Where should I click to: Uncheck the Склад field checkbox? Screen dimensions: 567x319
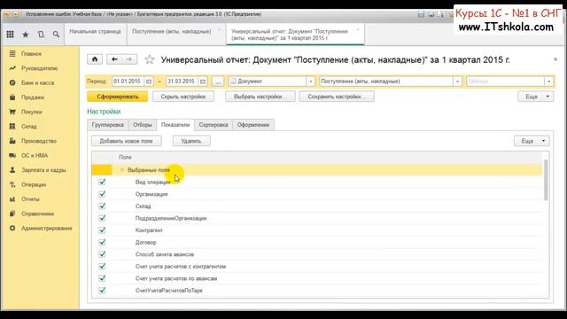tap(102, 206)
